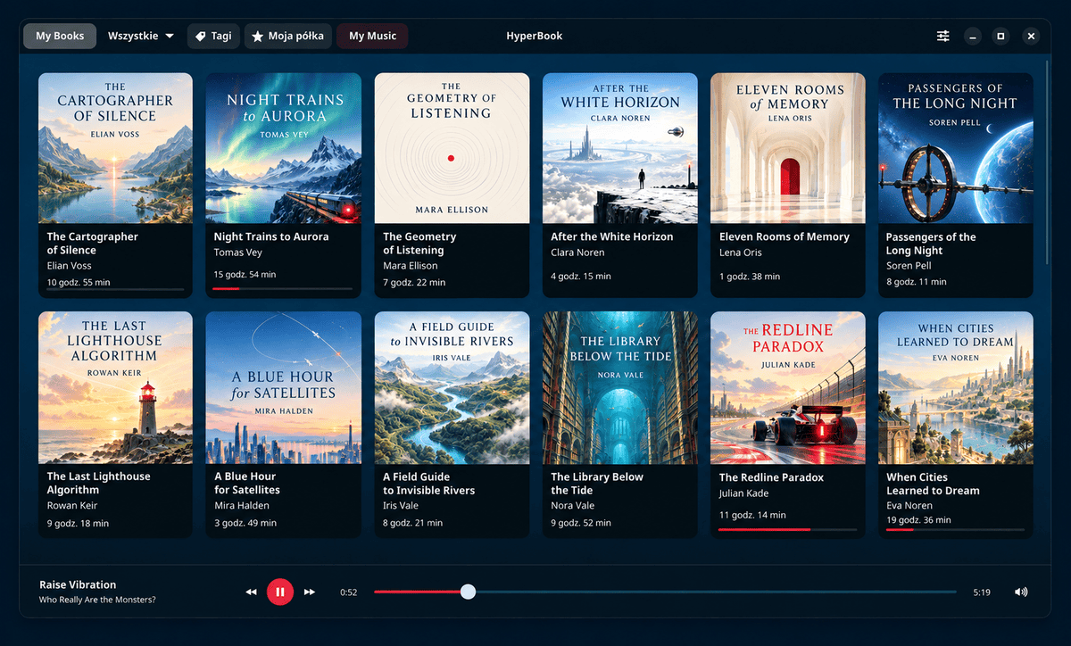Viewport: 1071px width, 646px height.
Task: Click the vertical scrollbar of the library
Action: [1048, 161]
